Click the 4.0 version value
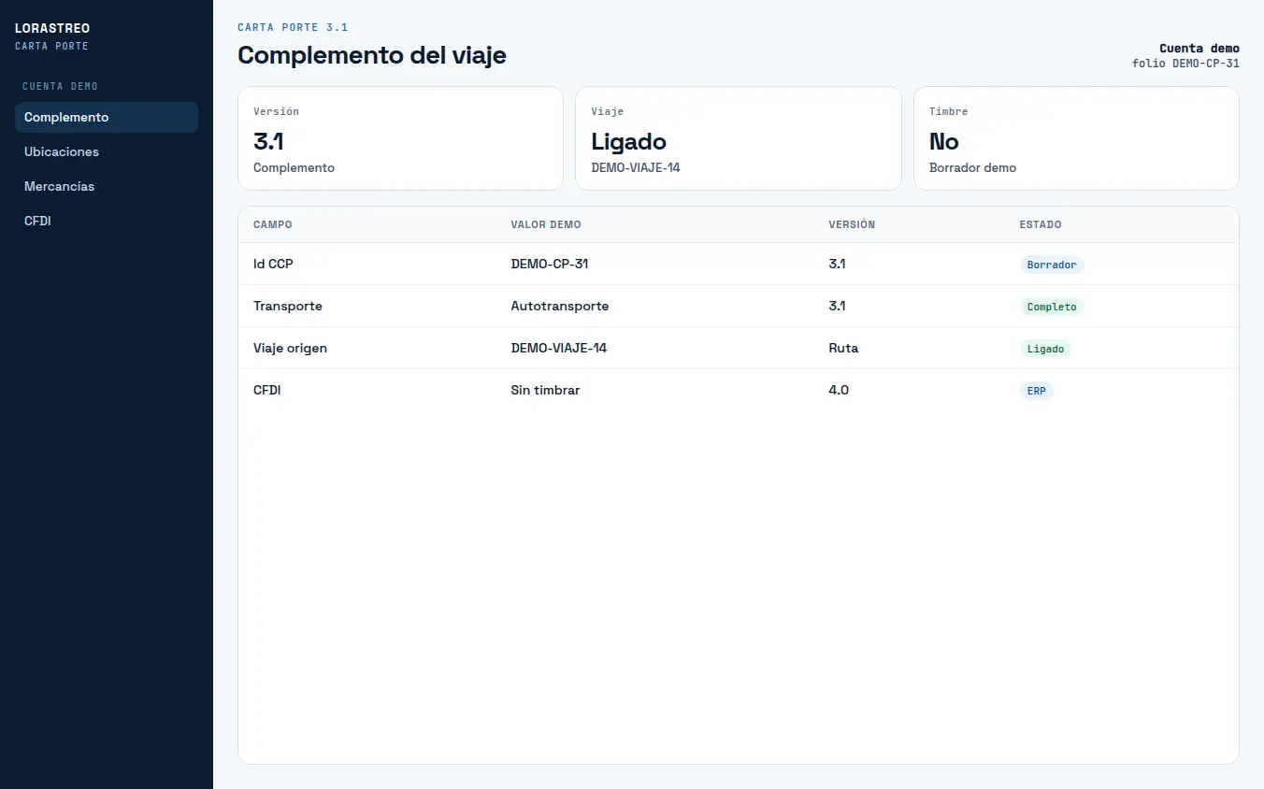Viewport: 1264px width, 789px height. pyautogui.click(x=839, y=391)
